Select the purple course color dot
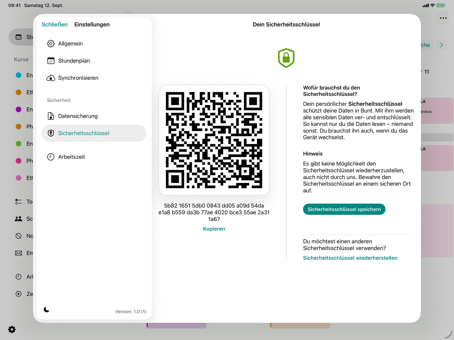This screenshot has width=454, height=340. 18,109
